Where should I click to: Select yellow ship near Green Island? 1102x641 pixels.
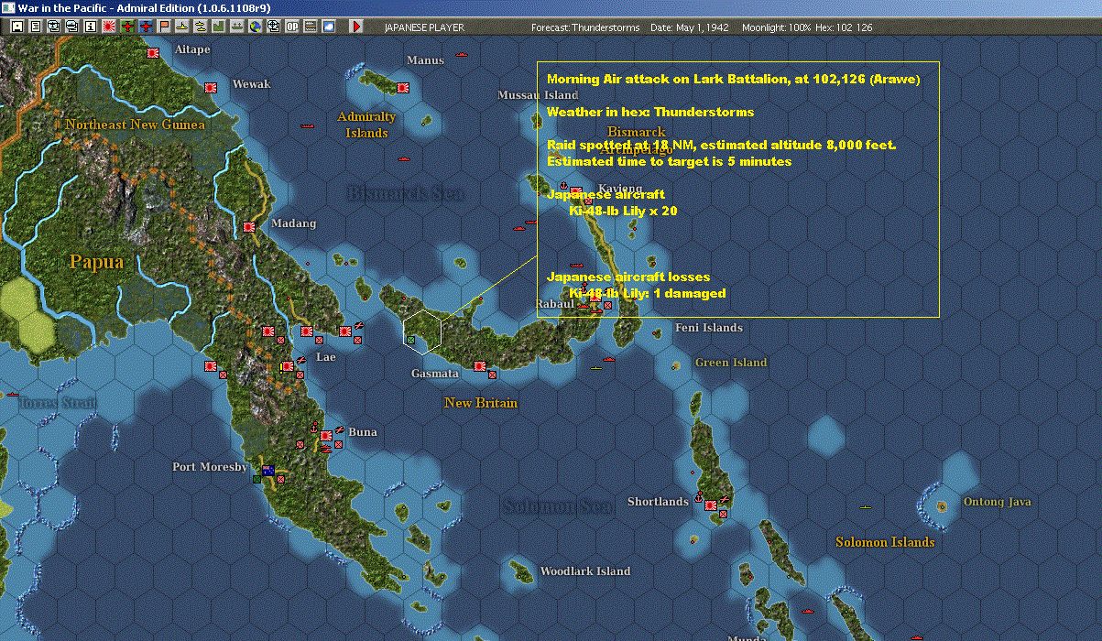pos(596,368)
